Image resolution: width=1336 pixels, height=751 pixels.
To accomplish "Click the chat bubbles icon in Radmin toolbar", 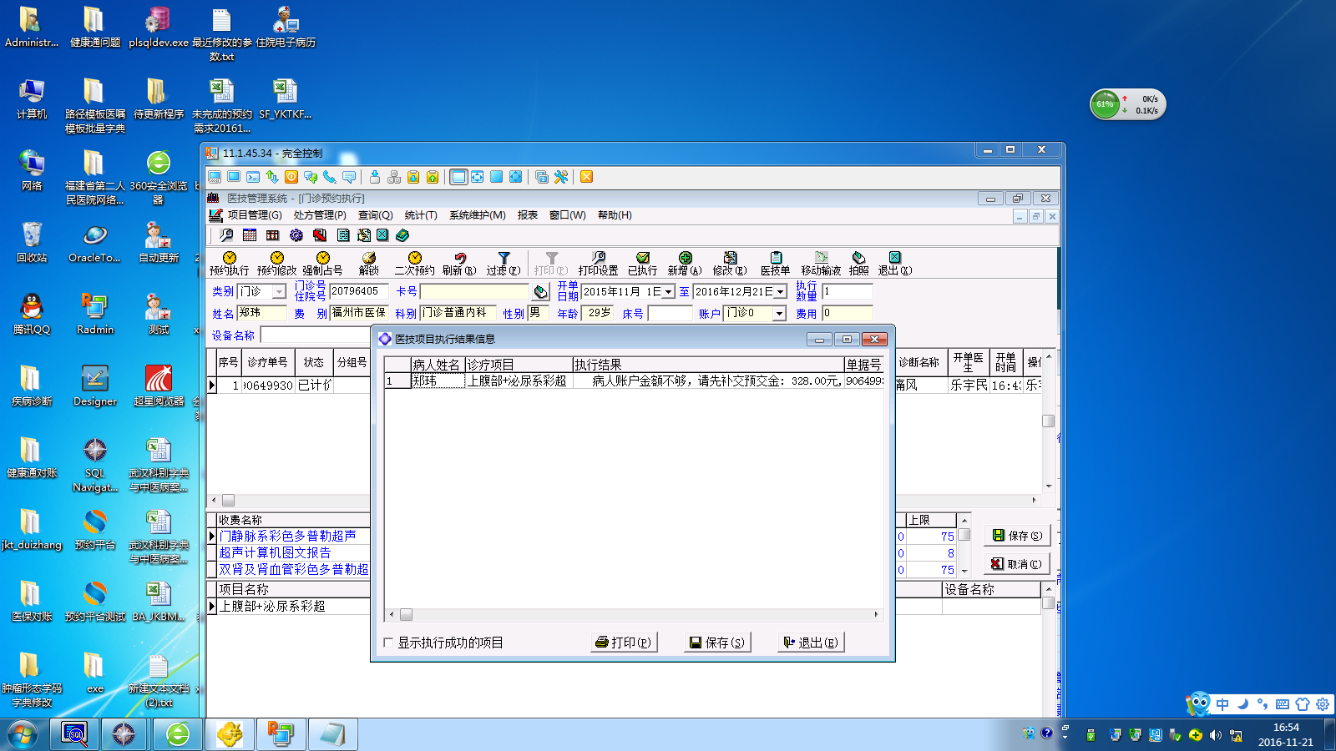I will (311, 177).
